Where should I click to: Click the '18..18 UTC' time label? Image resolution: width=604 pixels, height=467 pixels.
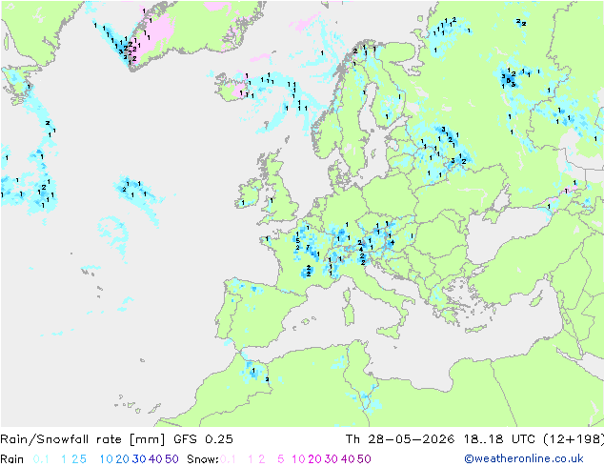pos(499,439)
